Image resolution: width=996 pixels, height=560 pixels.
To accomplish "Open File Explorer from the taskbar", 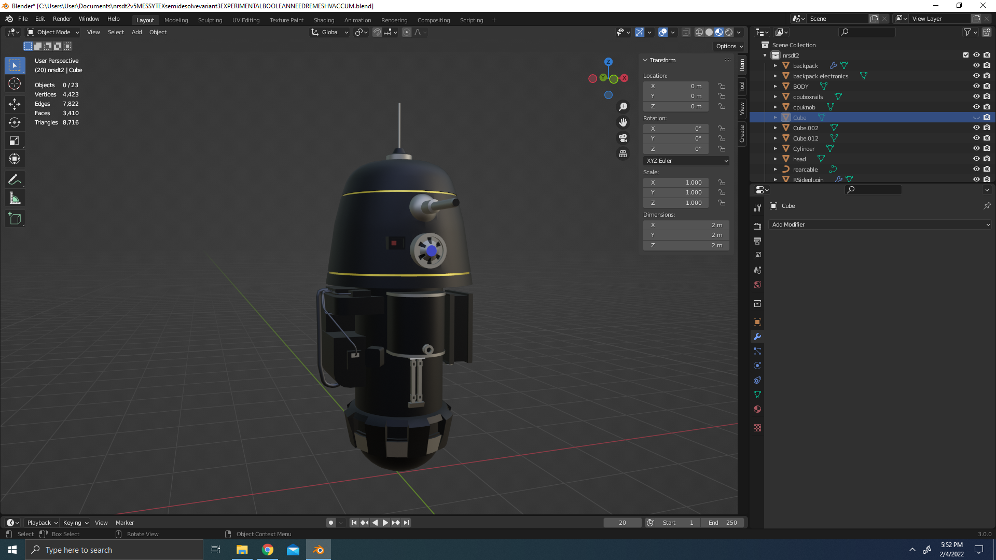I will coord(242,550).
